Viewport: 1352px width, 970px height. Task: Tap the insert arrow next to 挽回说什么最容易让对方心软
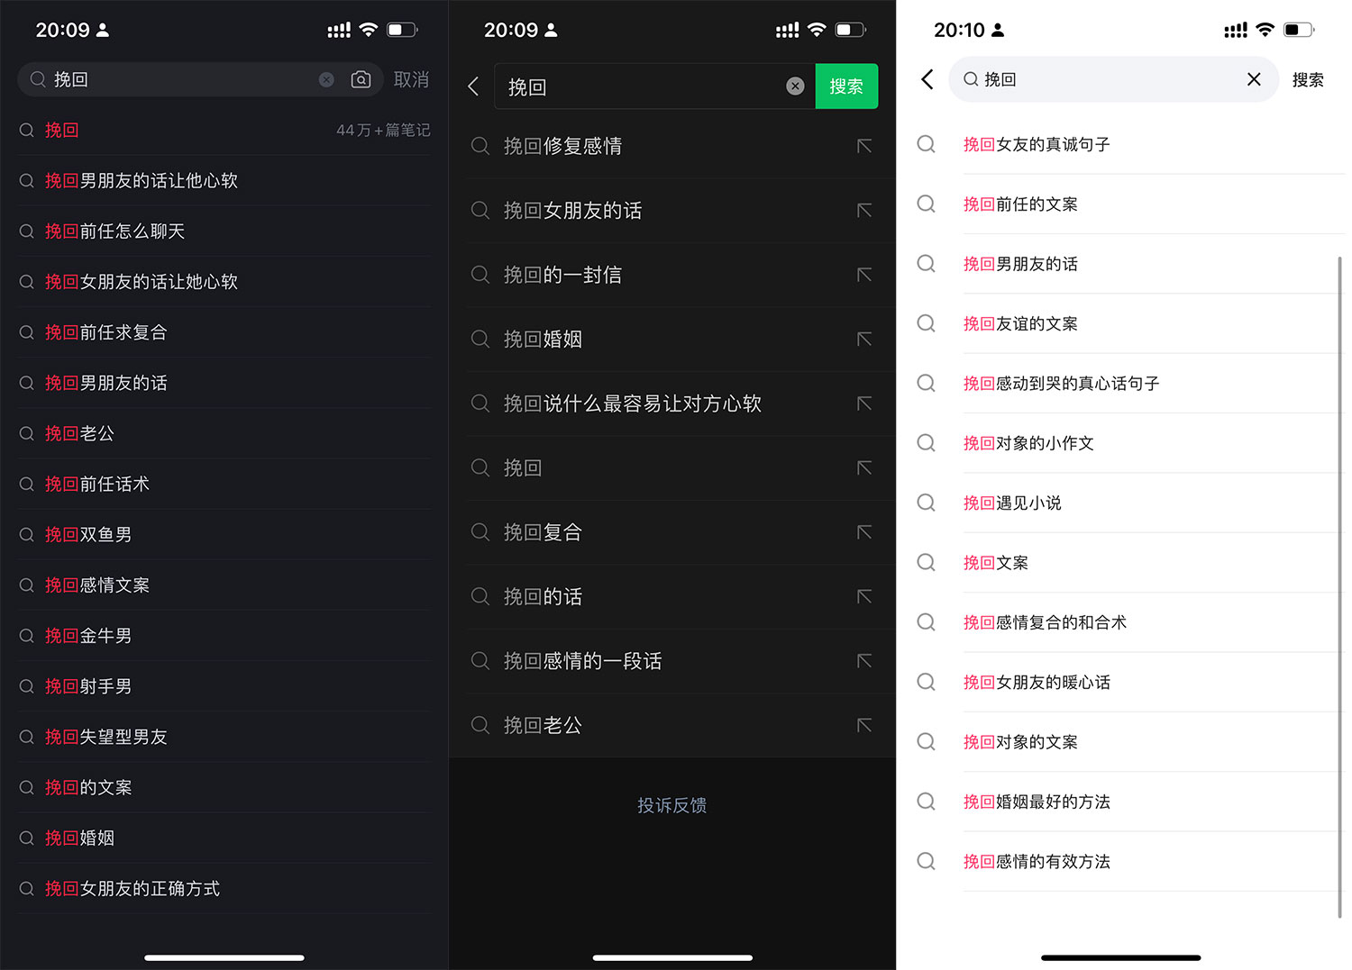[864, 403]
